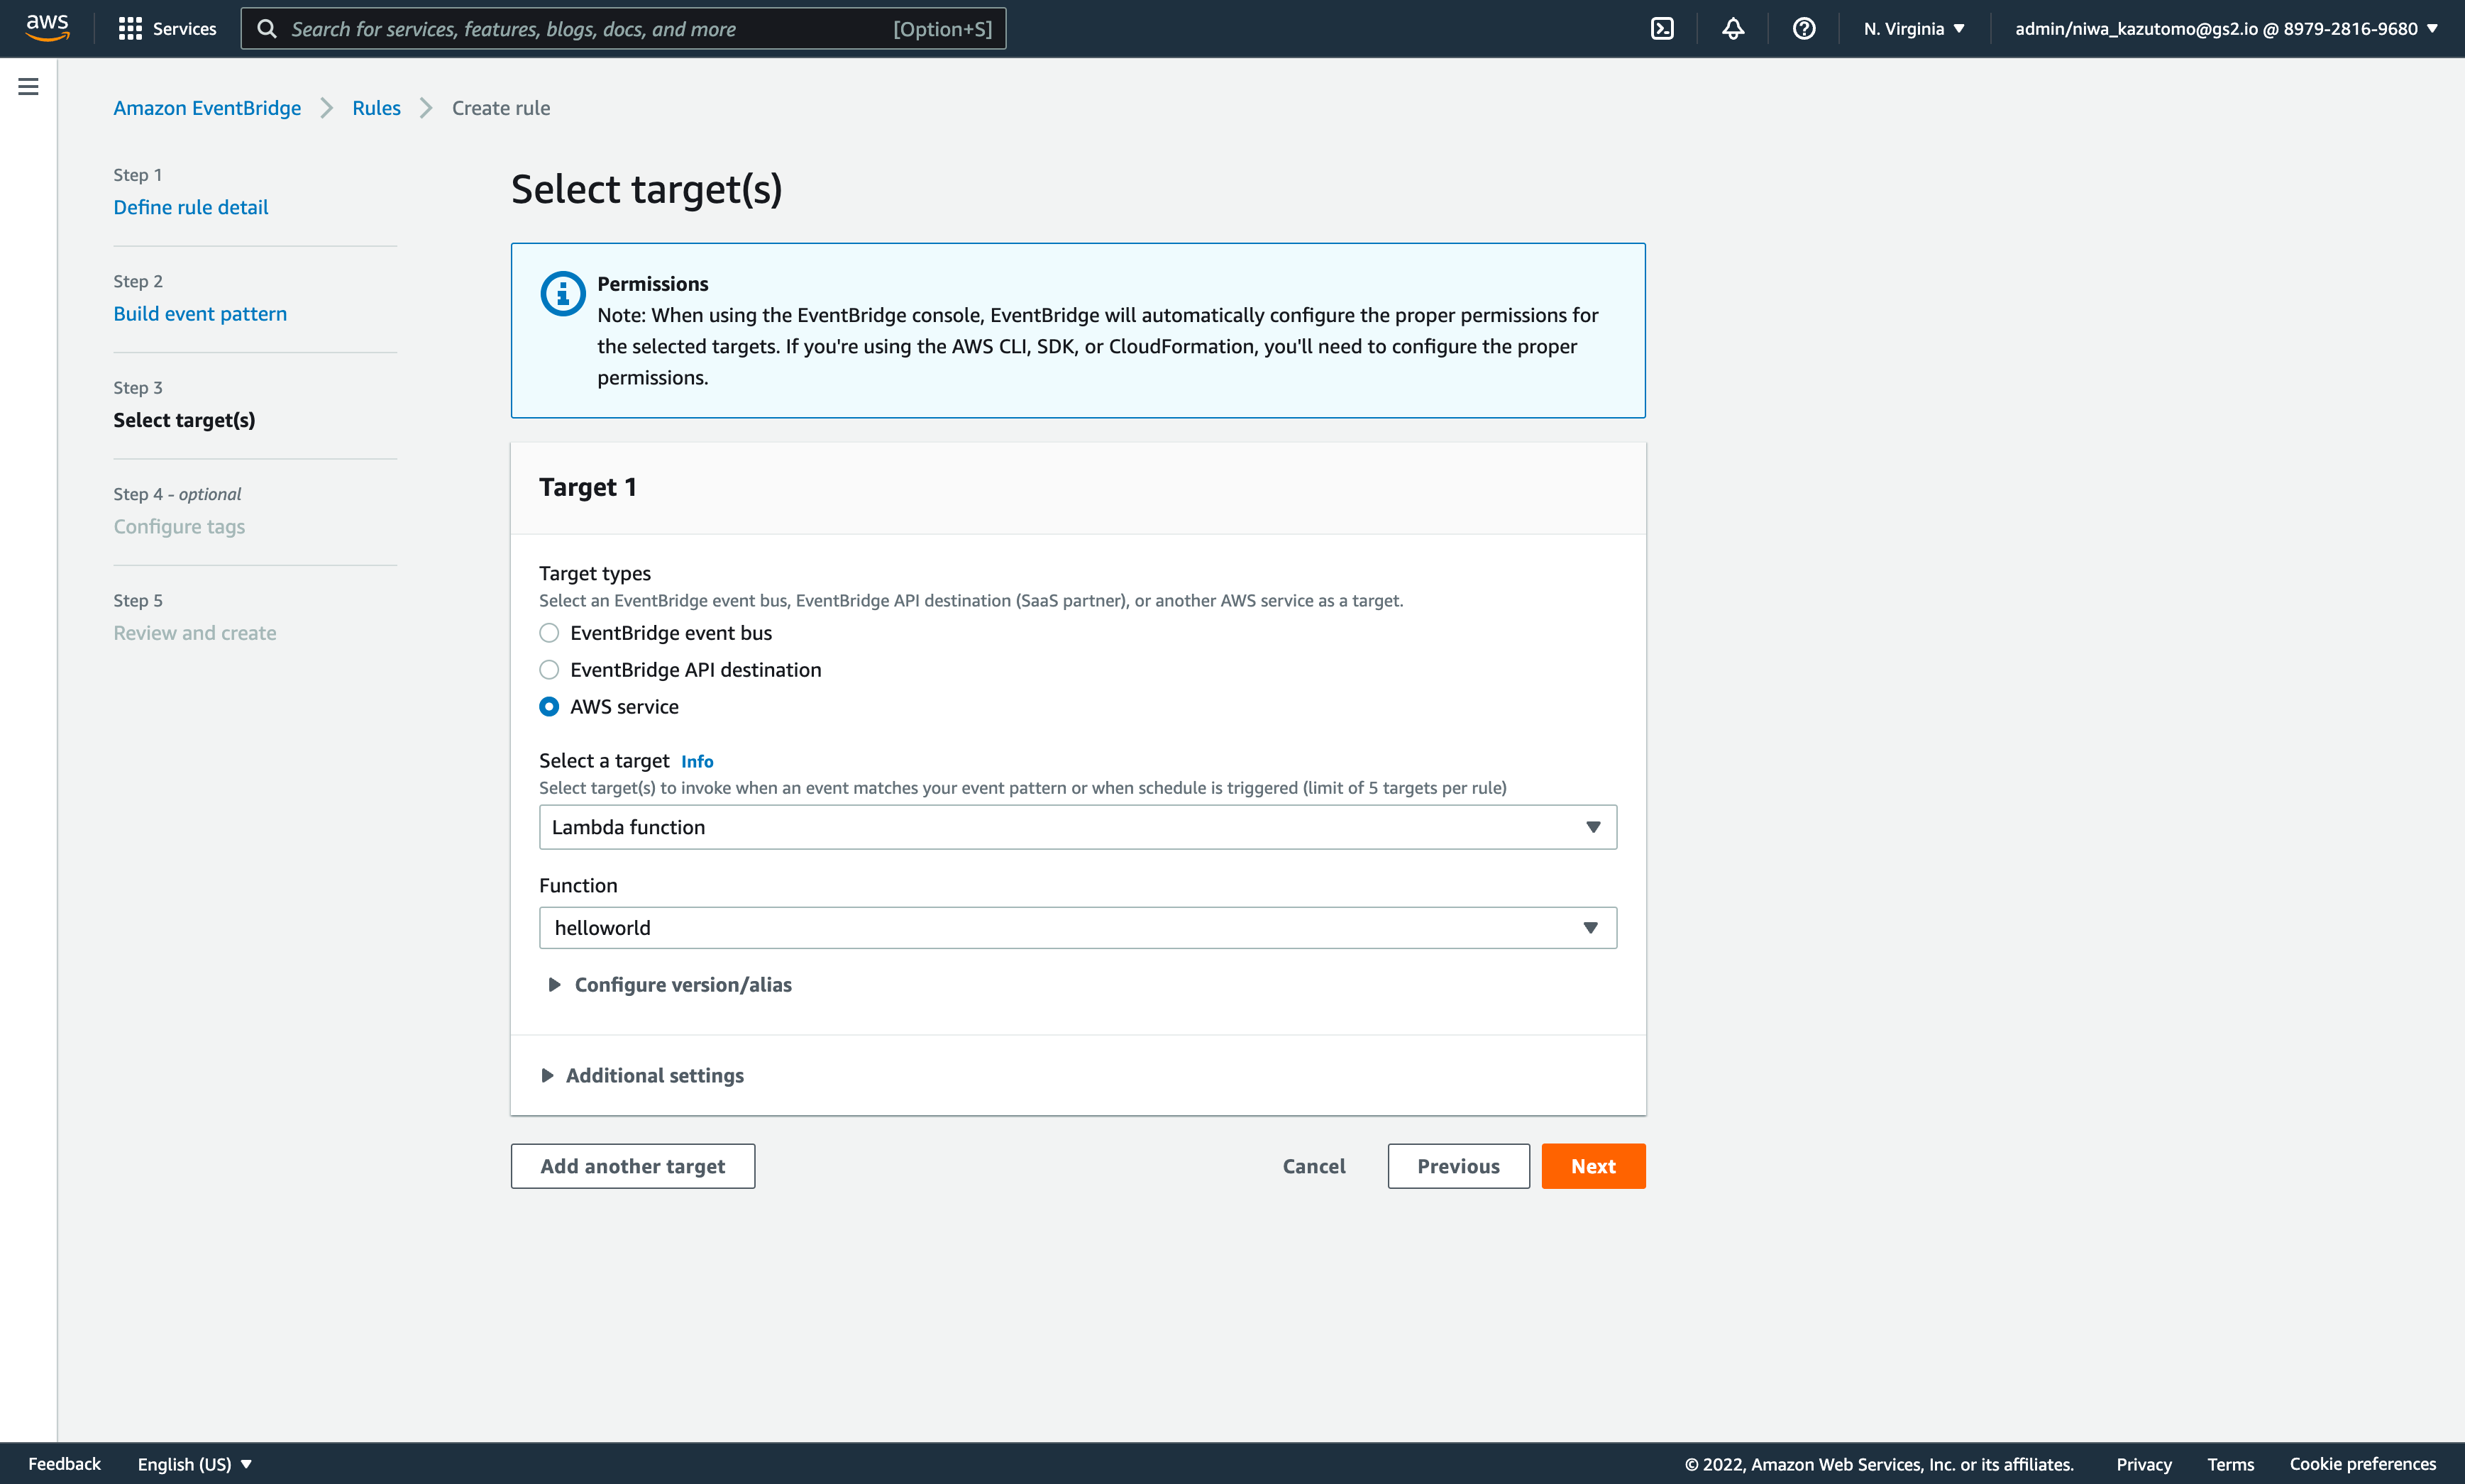2465x1484 pixels.
Task: Open the helloworld Function dropdown
Action: (x=1078, y=928)
